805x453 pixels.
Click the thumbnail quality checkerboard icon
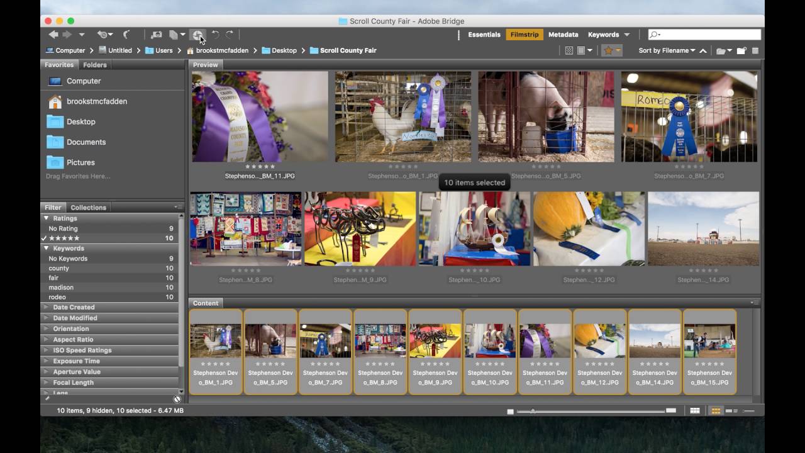point(569,50)
